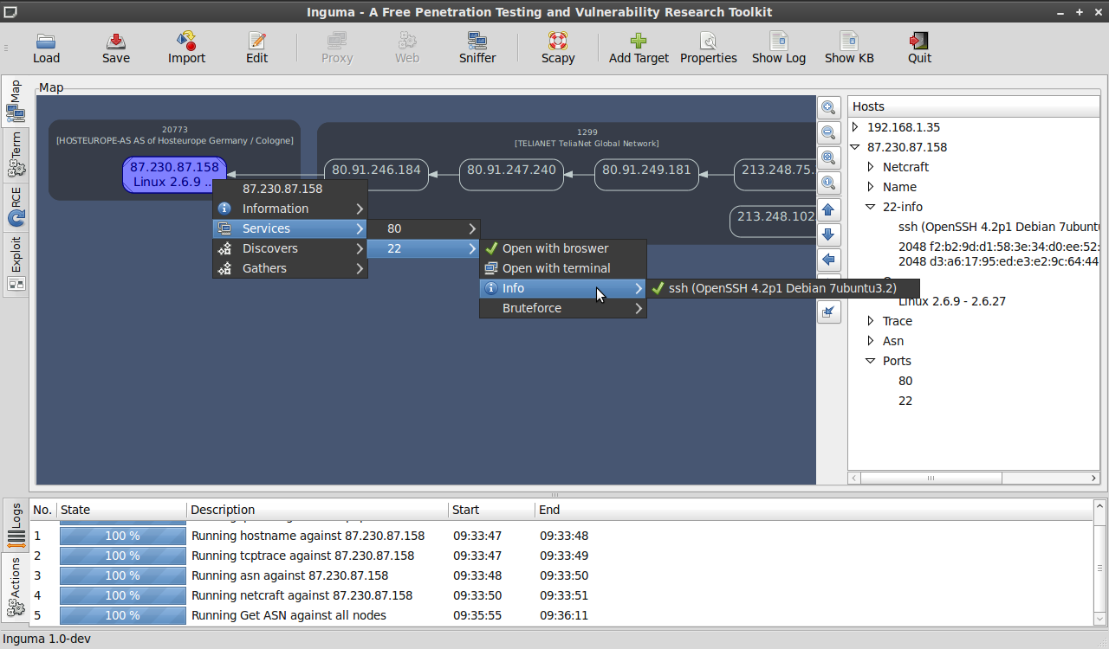Click progress bar for Get ASN row 5
Viewport: 1109px width, 649px height.
click(123, 615)
